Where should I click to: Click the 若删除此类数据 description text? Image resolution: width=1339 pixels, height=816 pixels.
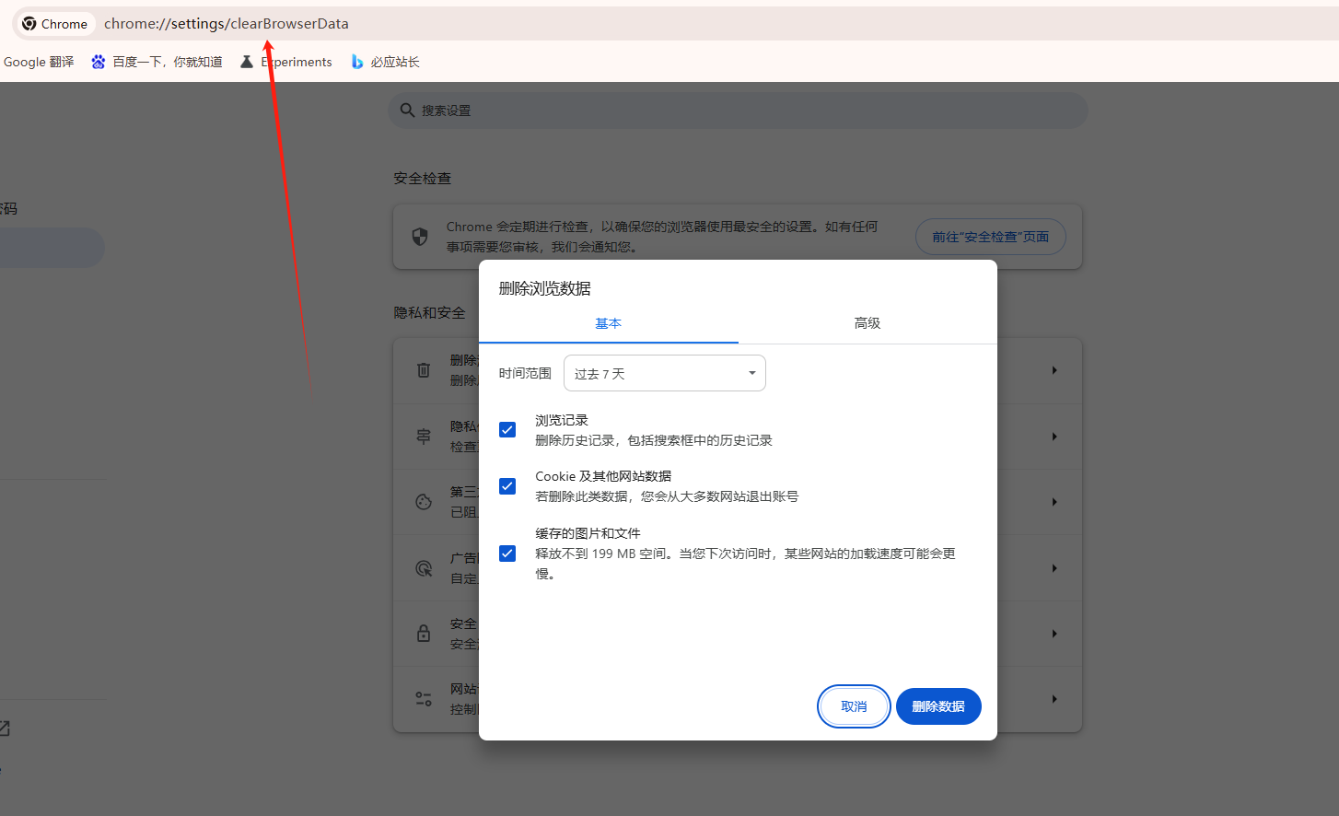[666, 496]
